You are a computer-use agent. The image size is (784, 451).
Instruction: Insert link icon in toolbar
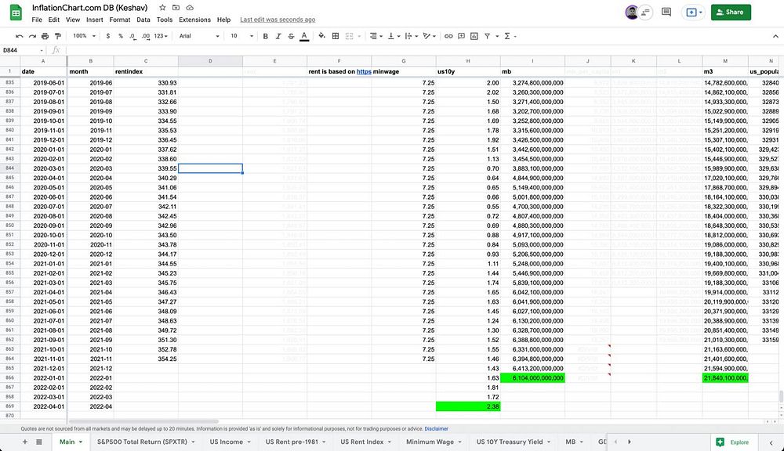[448, 36]
